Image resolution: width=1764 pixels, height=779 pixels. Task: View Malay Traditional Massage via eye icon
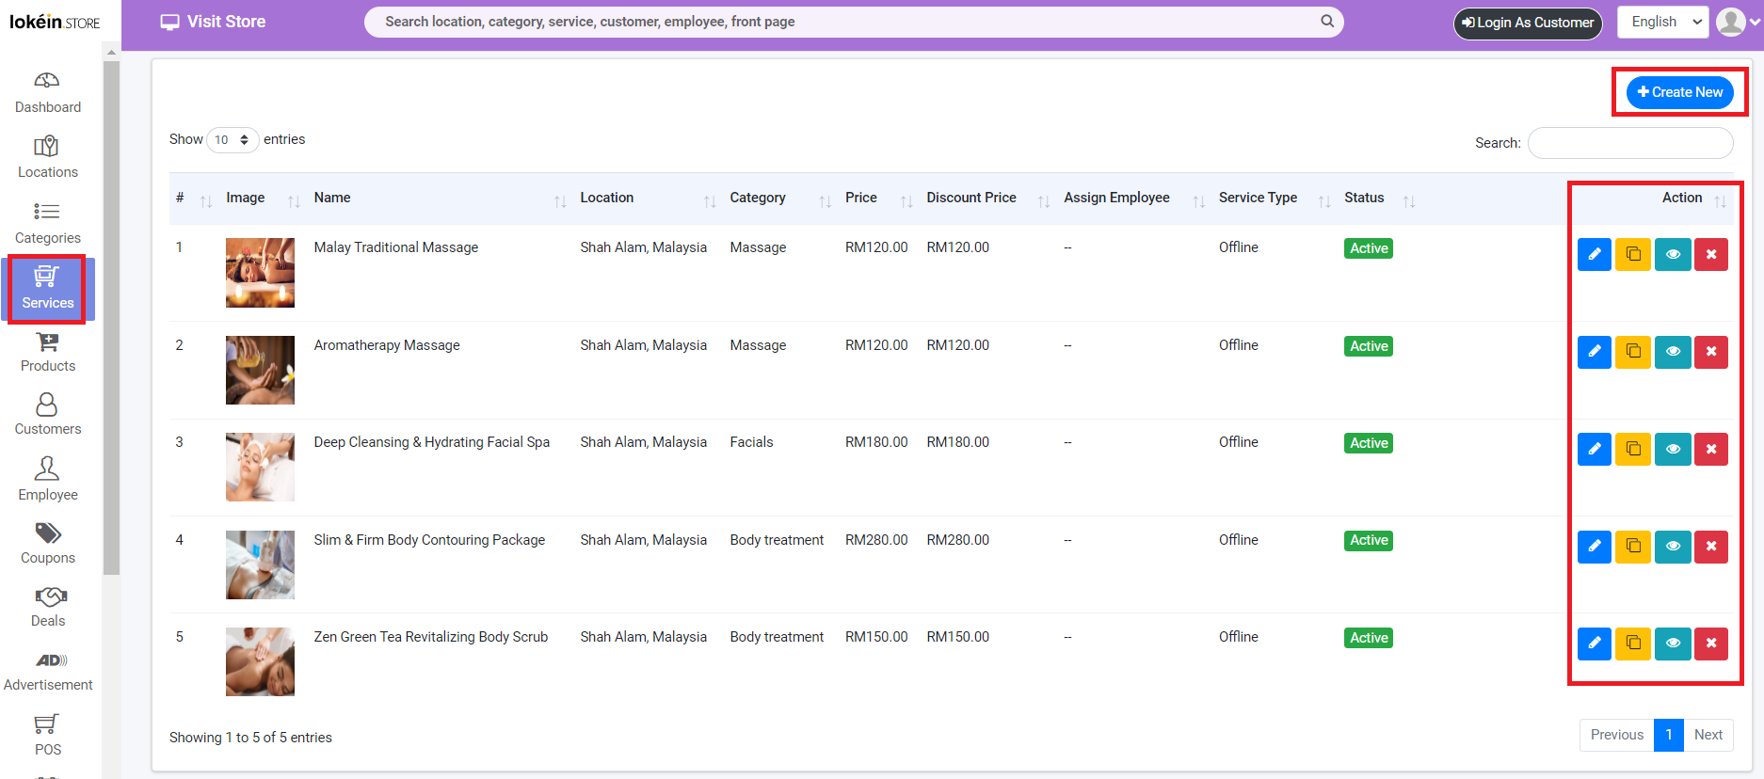coord(1673,254)
